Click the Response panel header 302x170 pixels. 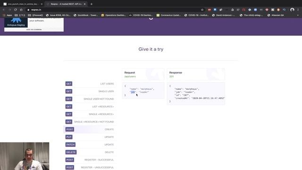[x=196, y=74]
